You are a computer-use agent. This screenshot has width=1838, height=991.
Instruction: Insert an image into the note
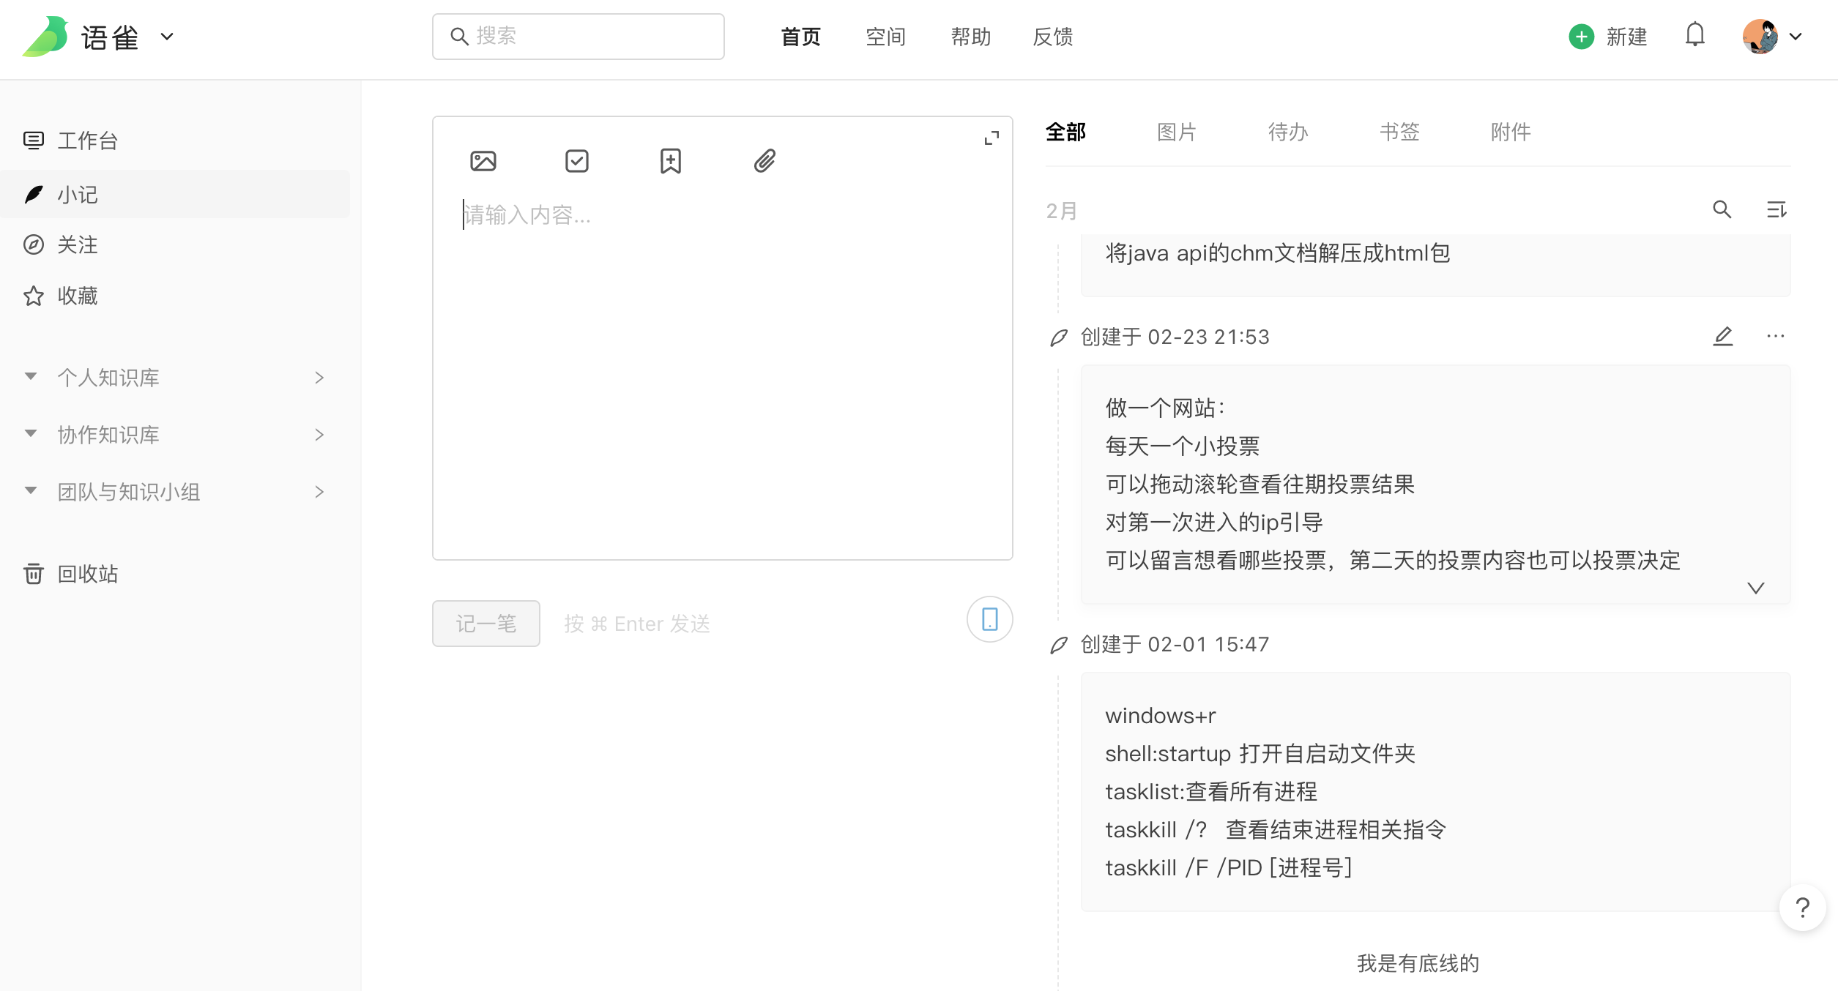(483, 161)
